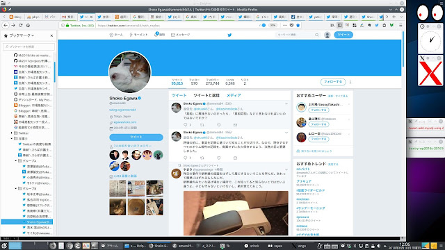This screenshot has width=445, height=250.
Task: Click the forward navigation arrow
Action: [13, 25]
